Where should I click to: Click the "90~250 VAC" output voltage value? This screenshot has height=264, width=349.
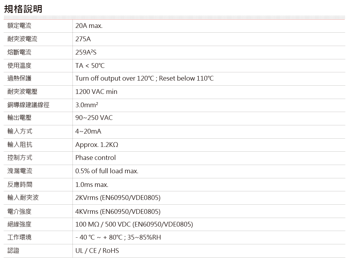tap(94, 118)
